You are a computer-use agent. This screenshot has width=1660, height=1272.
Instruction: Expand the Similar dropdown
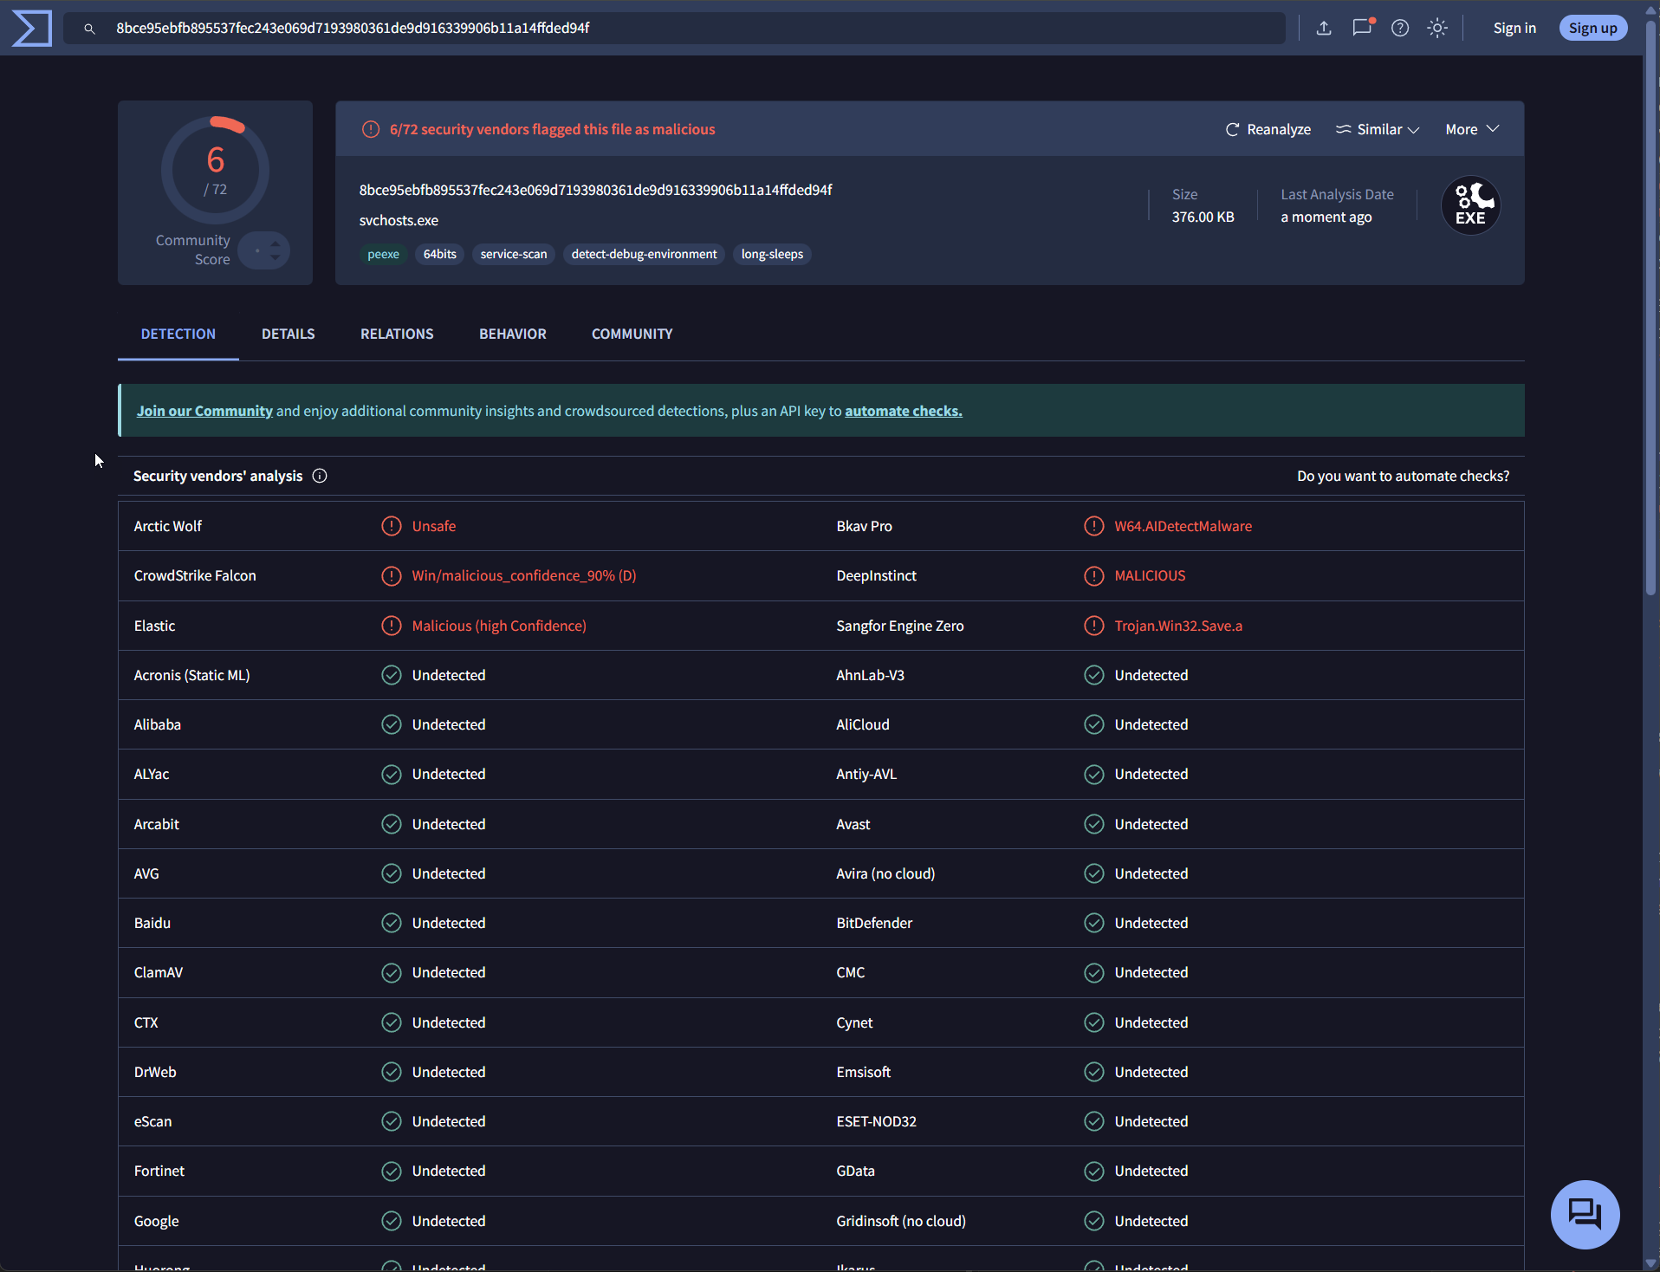click(x=1378, y=129)
